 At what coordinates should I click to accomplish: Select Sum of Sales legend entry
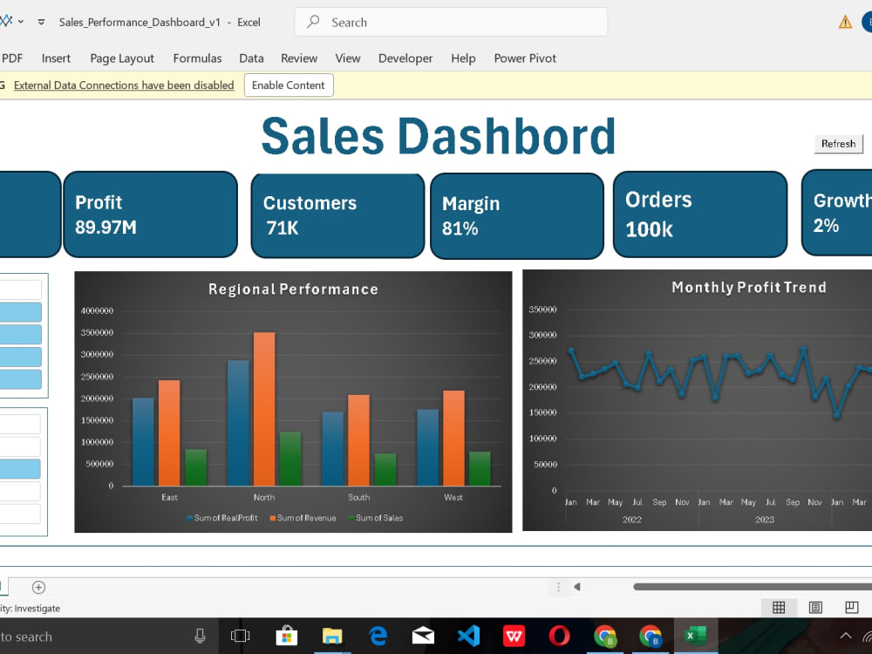pyautogui.click(x=376, y=518)
